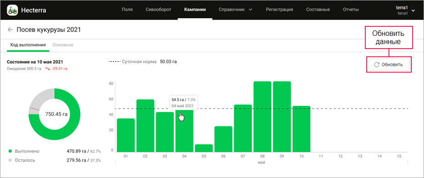The height and width of the screenshot is (178, 424).
Task: Click the Hecterra tractor logo icon
Action: pyautogui.click(x=12, y=10)
